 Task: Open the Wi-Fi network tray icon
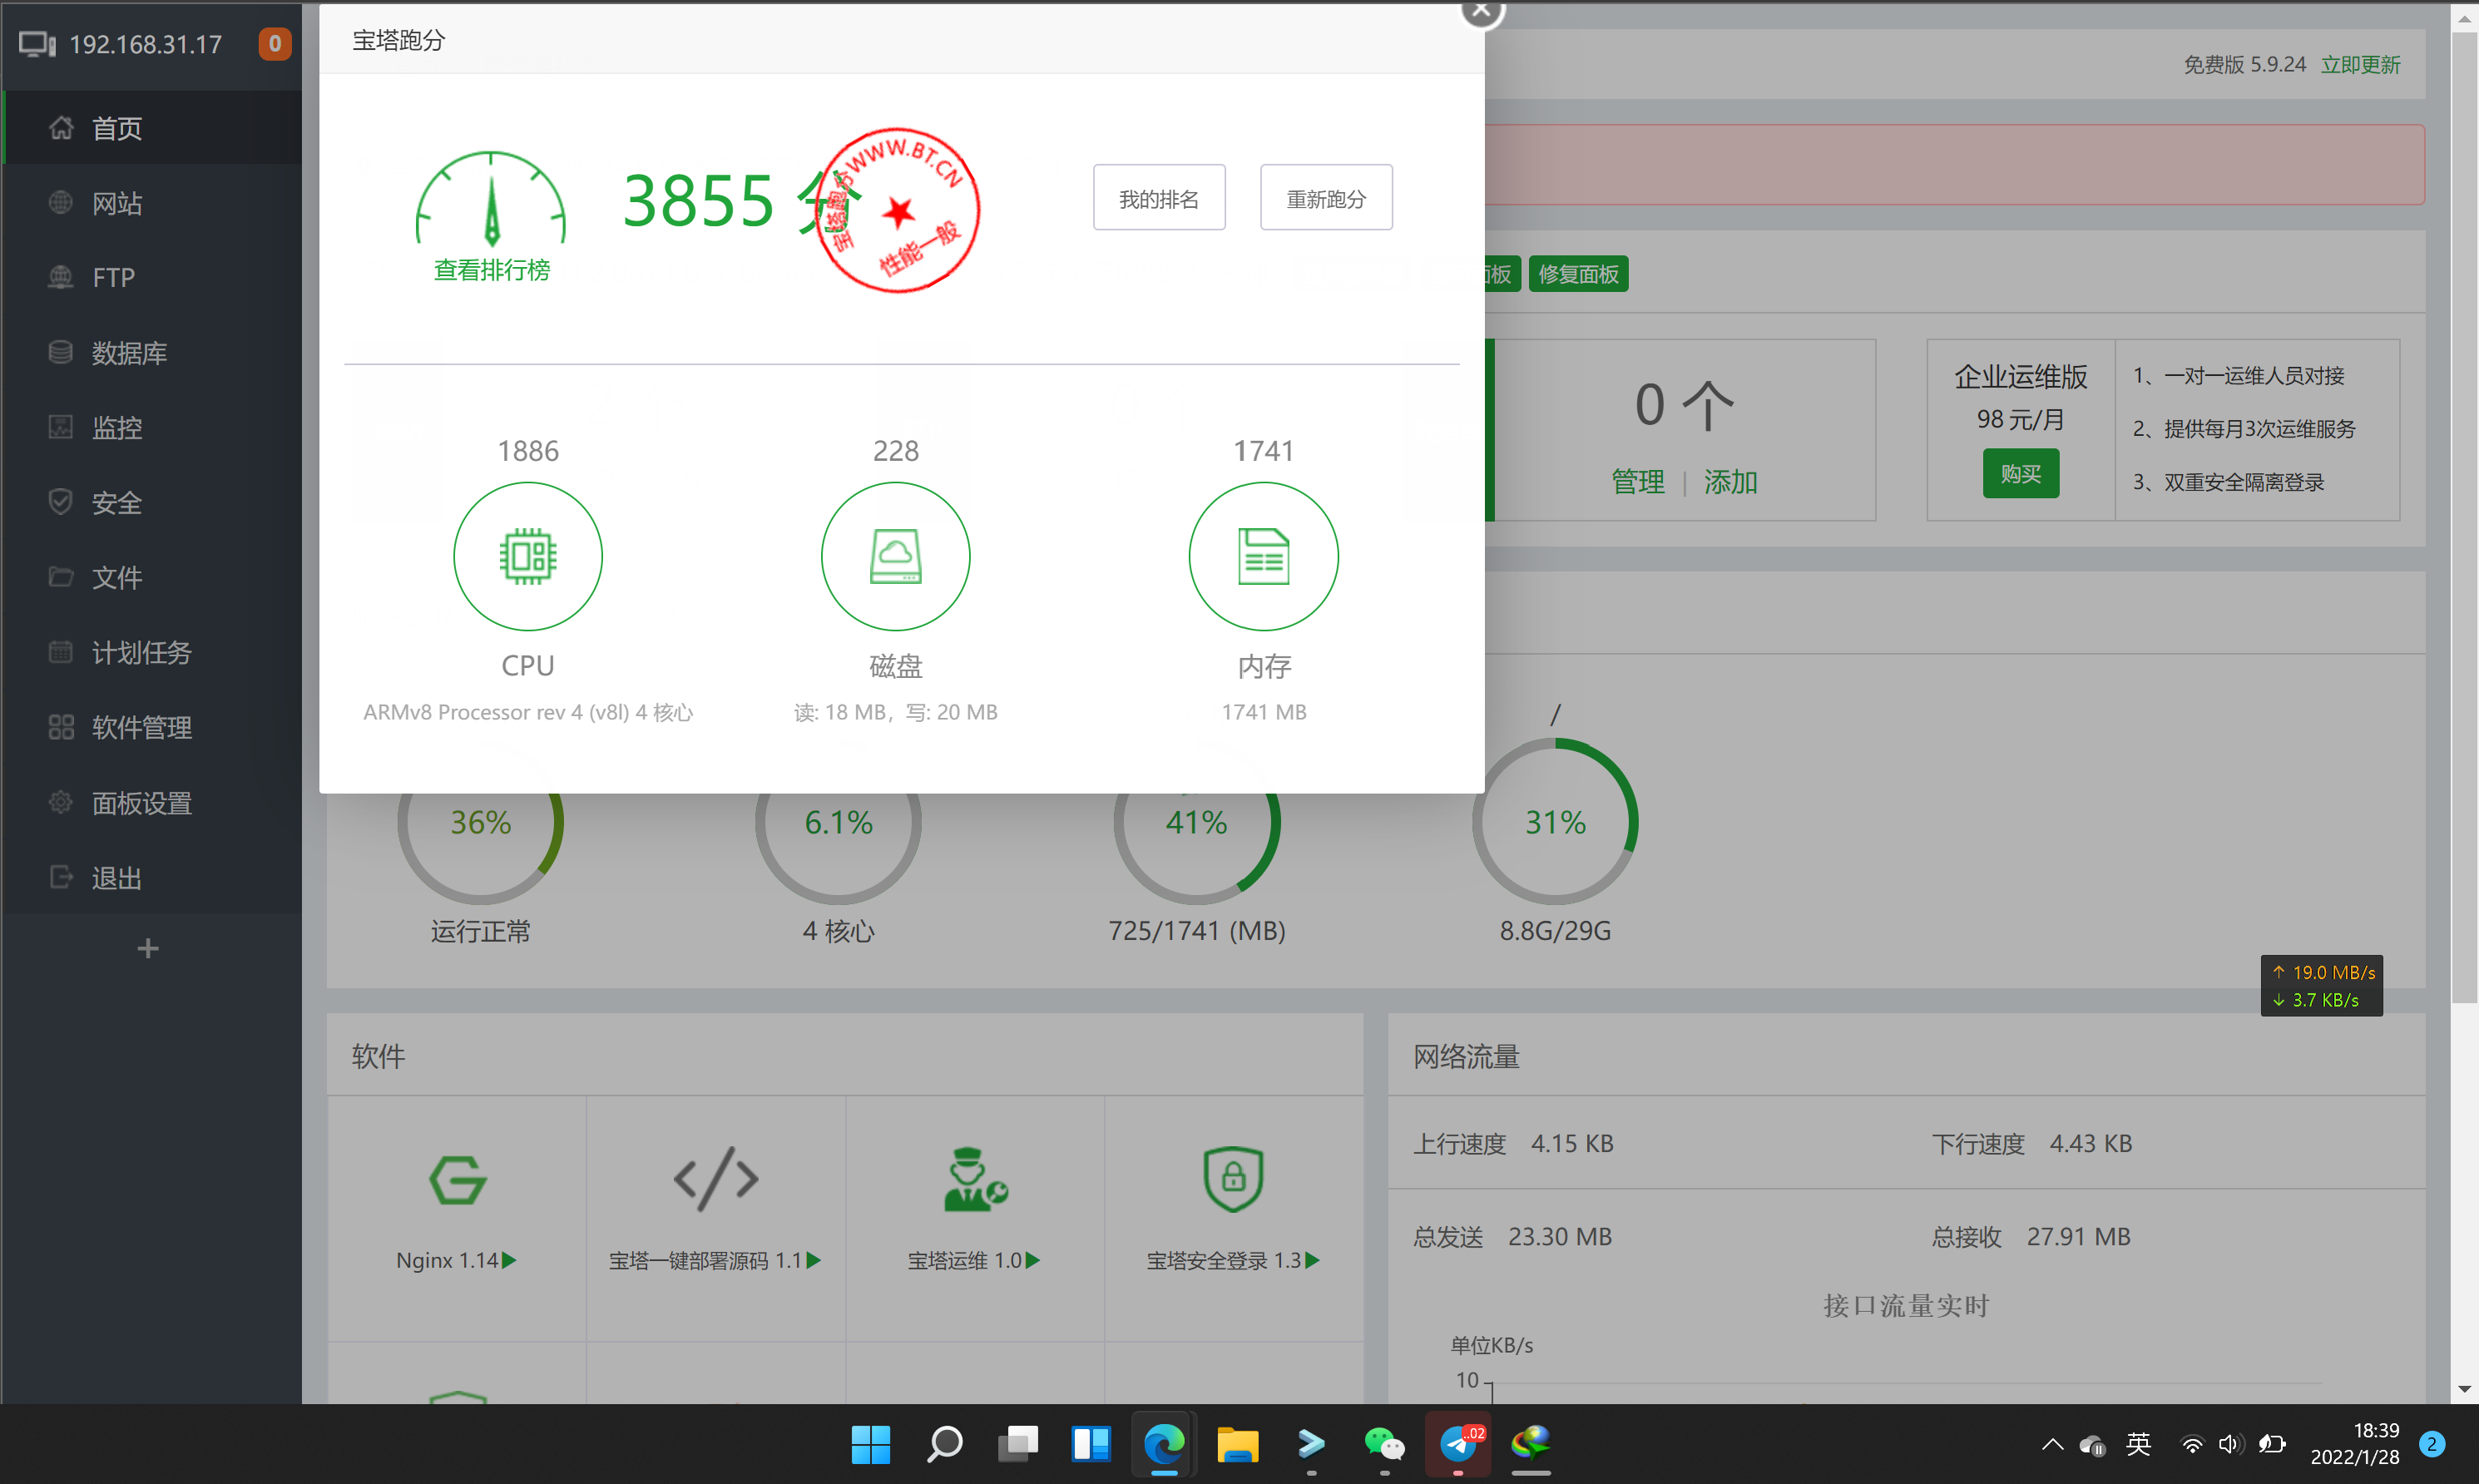(x=2192, y=1445)
